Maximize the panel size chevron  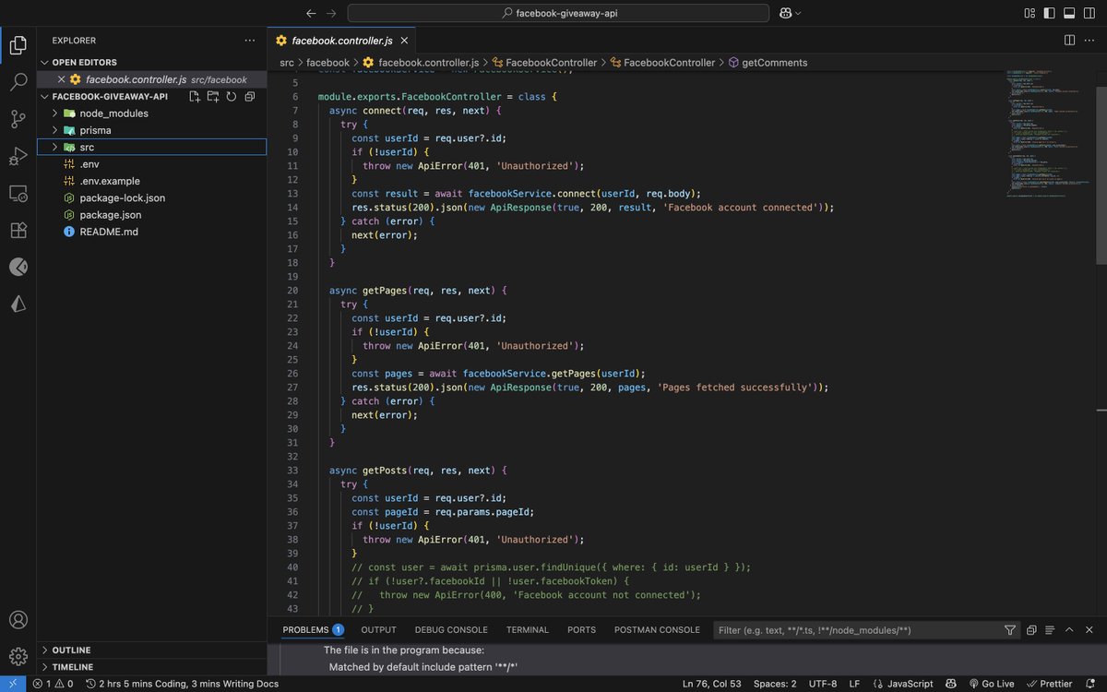[x=1069, y=630]
